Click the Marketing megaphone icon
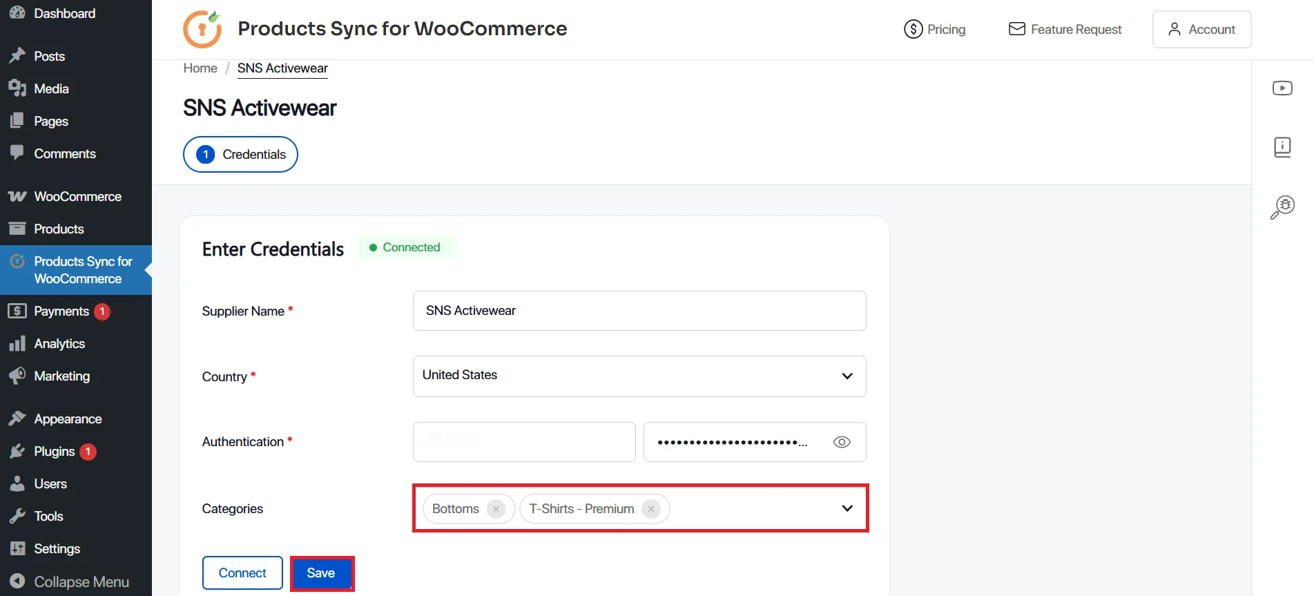Image resolution: width=1314 pixels, height=596 pixels. coord(17,376)
